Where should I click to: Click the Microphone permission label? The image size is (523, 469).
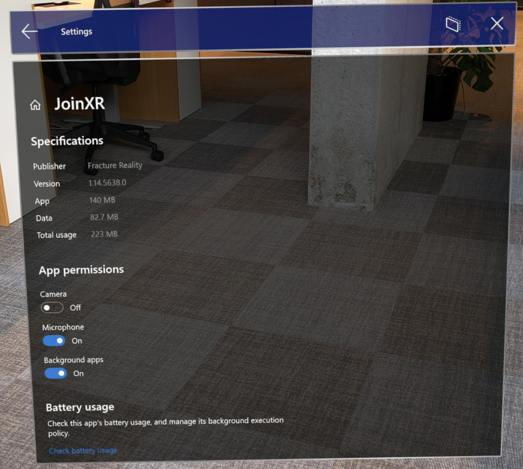(63, 327)
